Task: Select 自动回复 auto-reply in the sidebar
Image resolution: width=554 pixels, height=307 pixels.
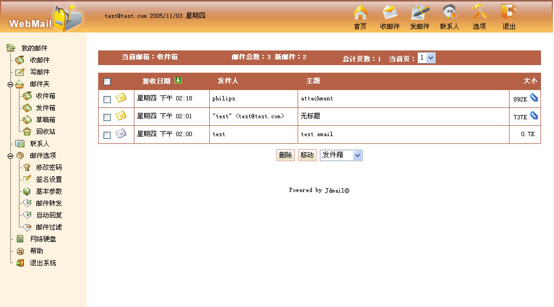Action: coord(49,215)
